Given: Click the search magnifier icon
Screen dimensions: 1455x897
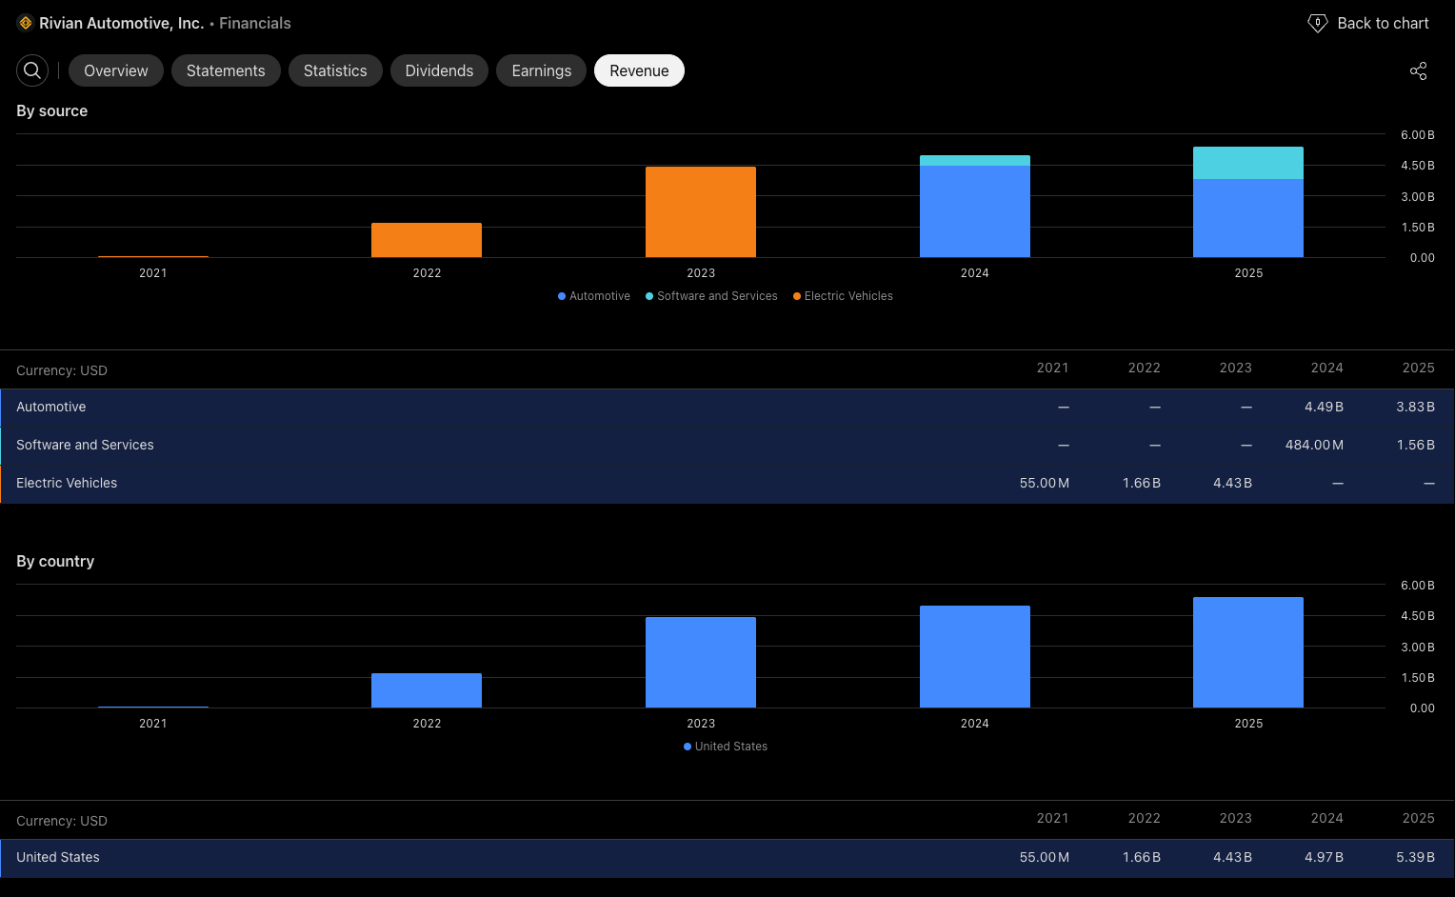Looking at the screenshot, I should pyautogui.click(x=32, y=70).
